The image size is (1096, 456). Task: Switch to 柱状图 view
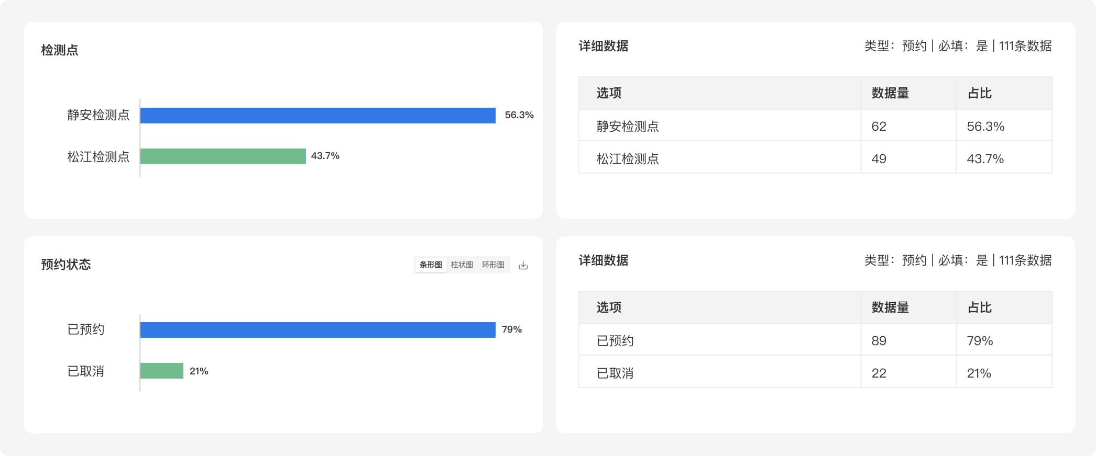pos(462,265)
